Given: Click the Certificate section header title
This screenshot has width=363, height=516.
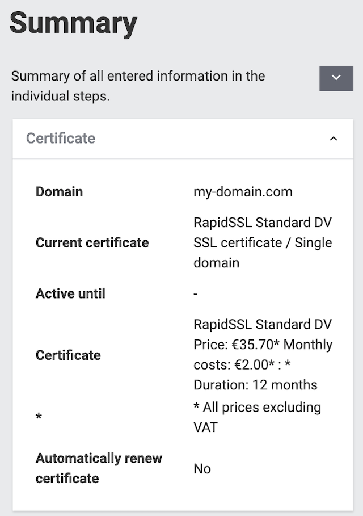Looking at the screenshot, I should point(61,139).
